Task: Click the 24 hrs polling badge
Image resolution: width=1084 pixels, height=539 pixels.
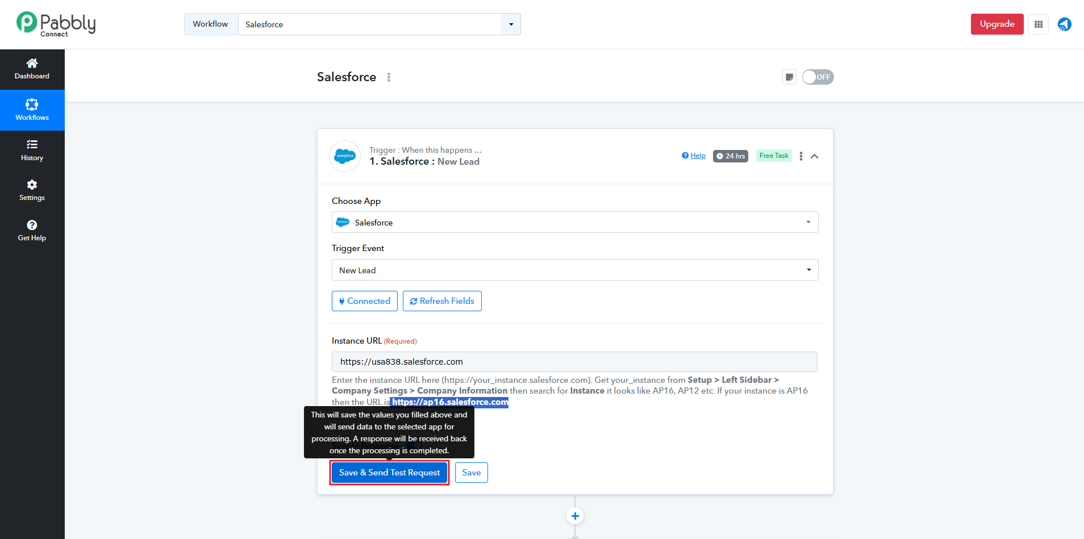Action: pos(730,156)
